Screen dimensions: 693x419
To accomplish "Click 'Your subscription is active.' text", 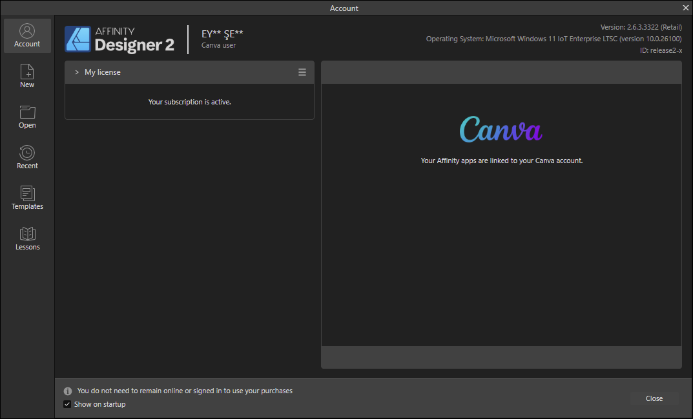I will click(190, 102).
